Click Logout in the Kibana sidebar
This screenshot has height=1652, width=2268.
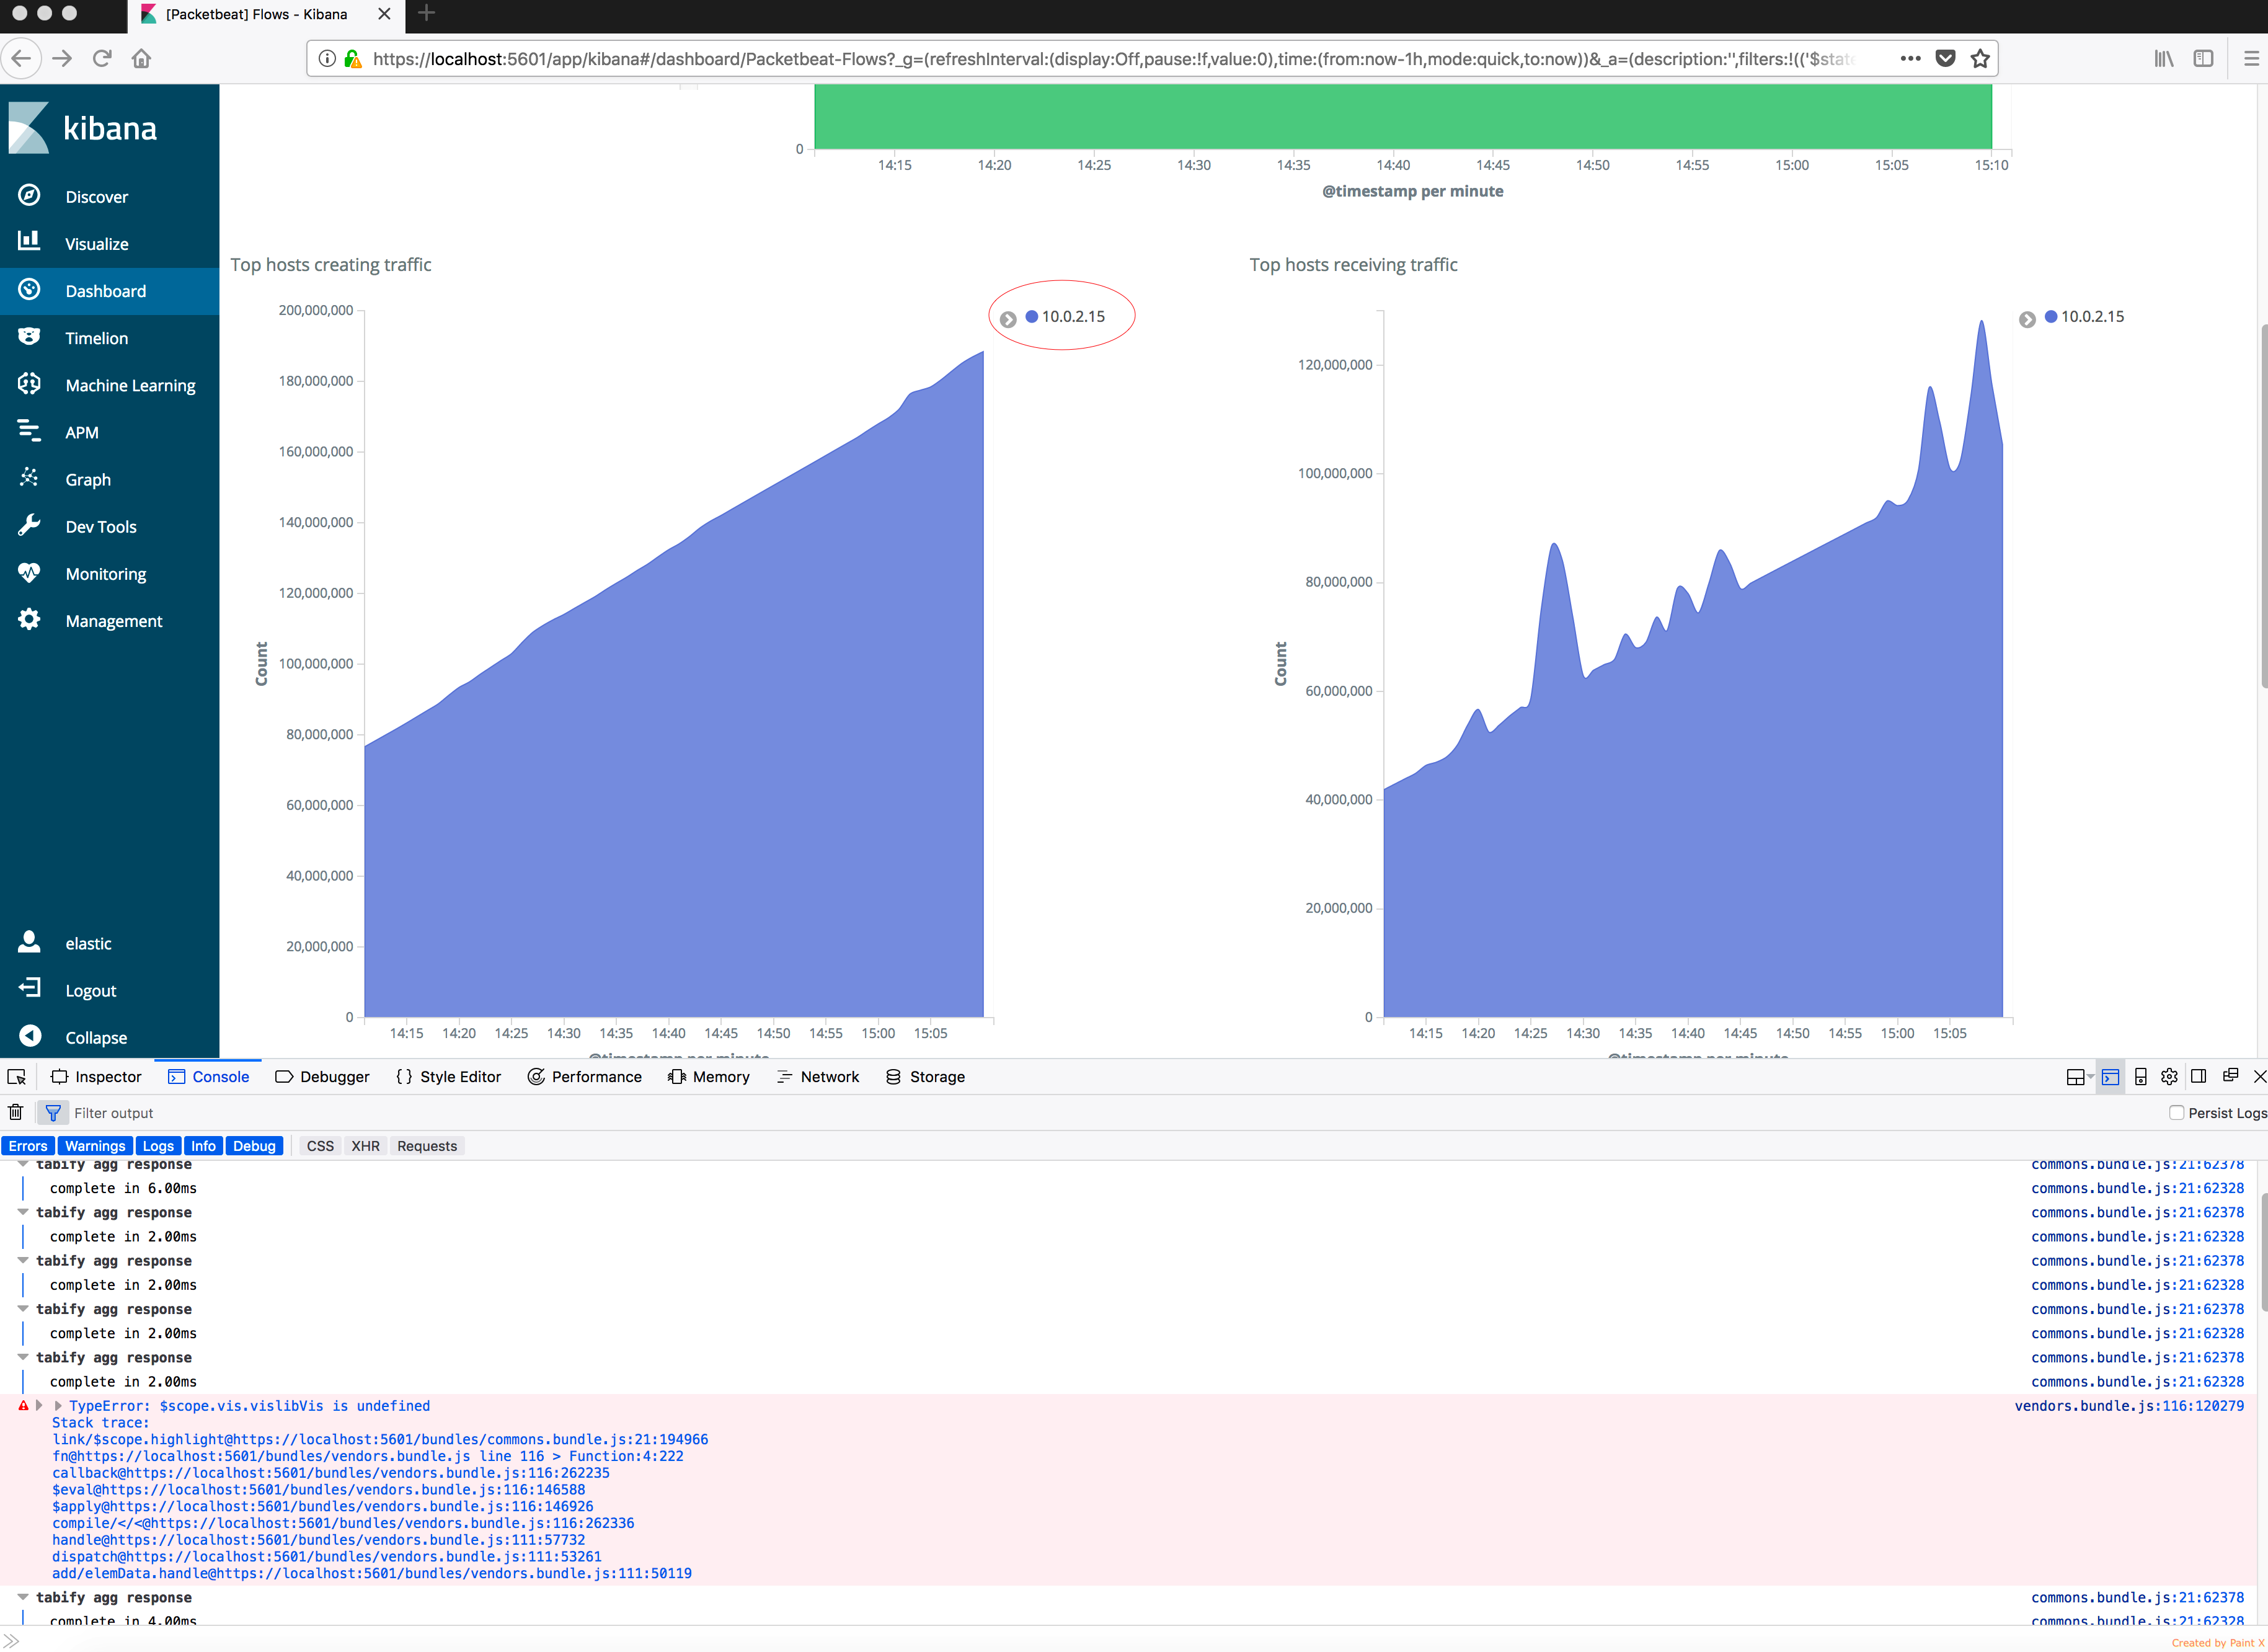click(90, 990)
